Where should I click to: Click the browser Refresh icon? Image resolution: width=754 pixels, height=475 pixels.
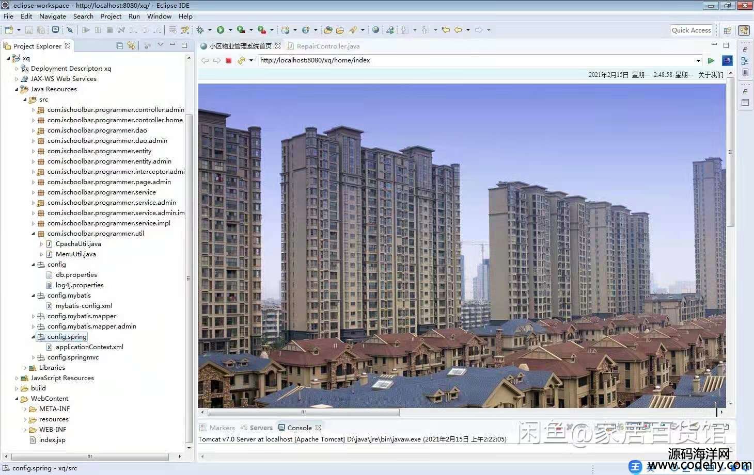(241, 60)
